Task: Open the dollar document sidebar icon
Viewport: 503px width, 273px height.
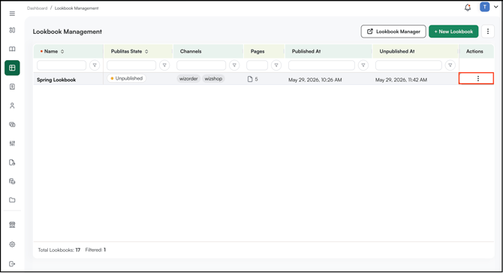Action: point(12,86)
